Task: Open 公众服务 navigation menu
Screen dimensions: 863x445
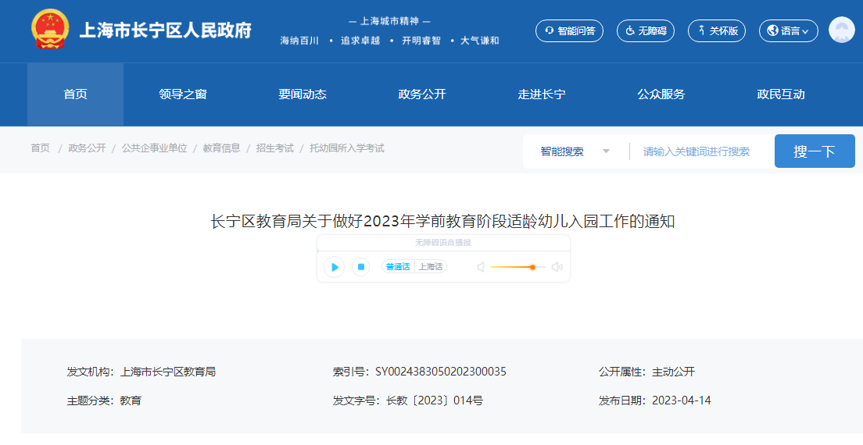Action: tap(661, 94)
